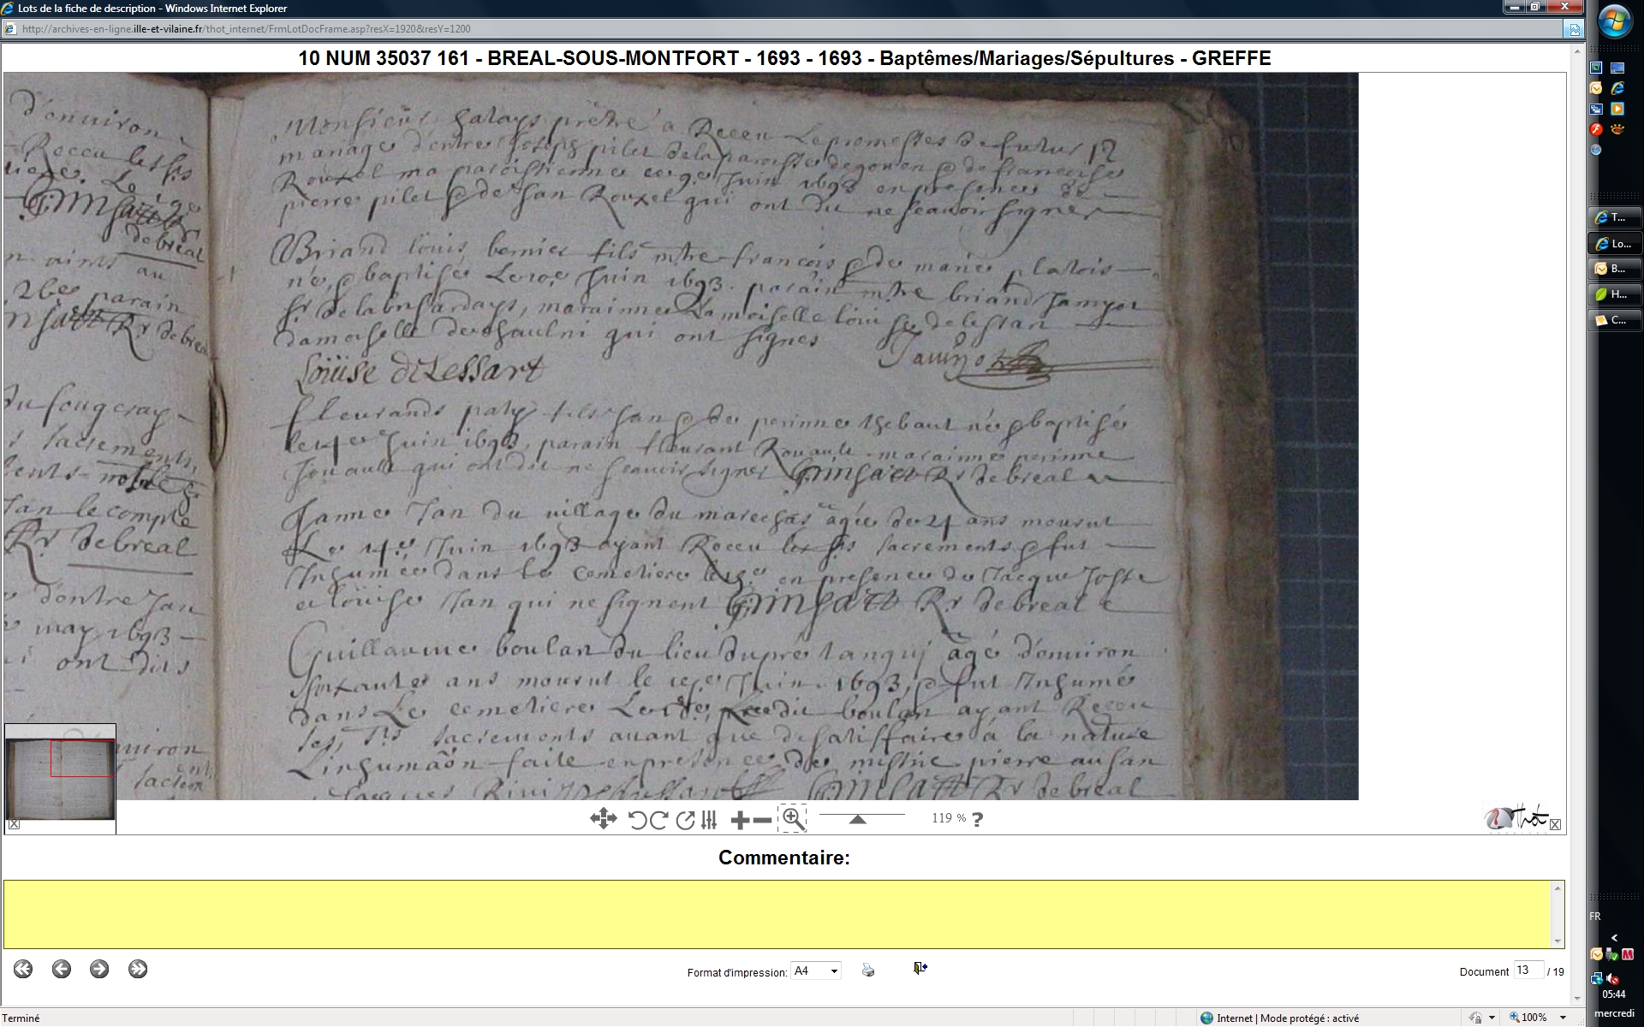Open browser zoom level 100% dropdown

tap(1564, 1018)
